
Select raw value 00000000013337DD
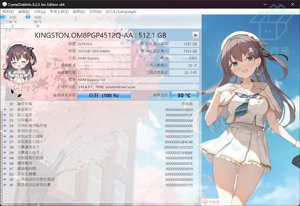tap(179, 147)
